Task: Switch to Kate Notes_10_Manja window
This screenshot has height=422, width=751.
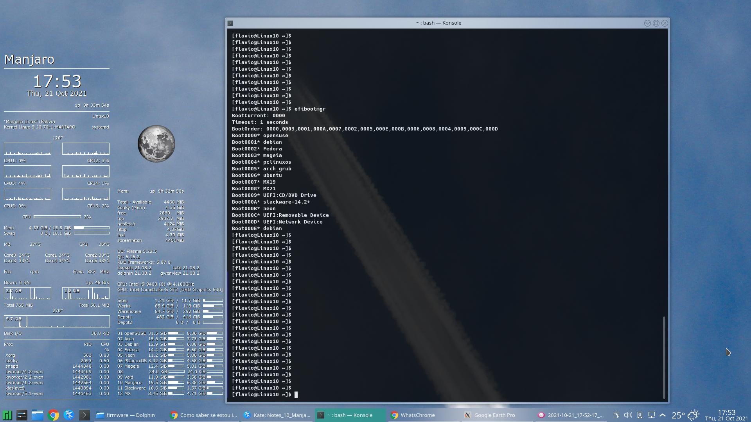Action: 277,415
